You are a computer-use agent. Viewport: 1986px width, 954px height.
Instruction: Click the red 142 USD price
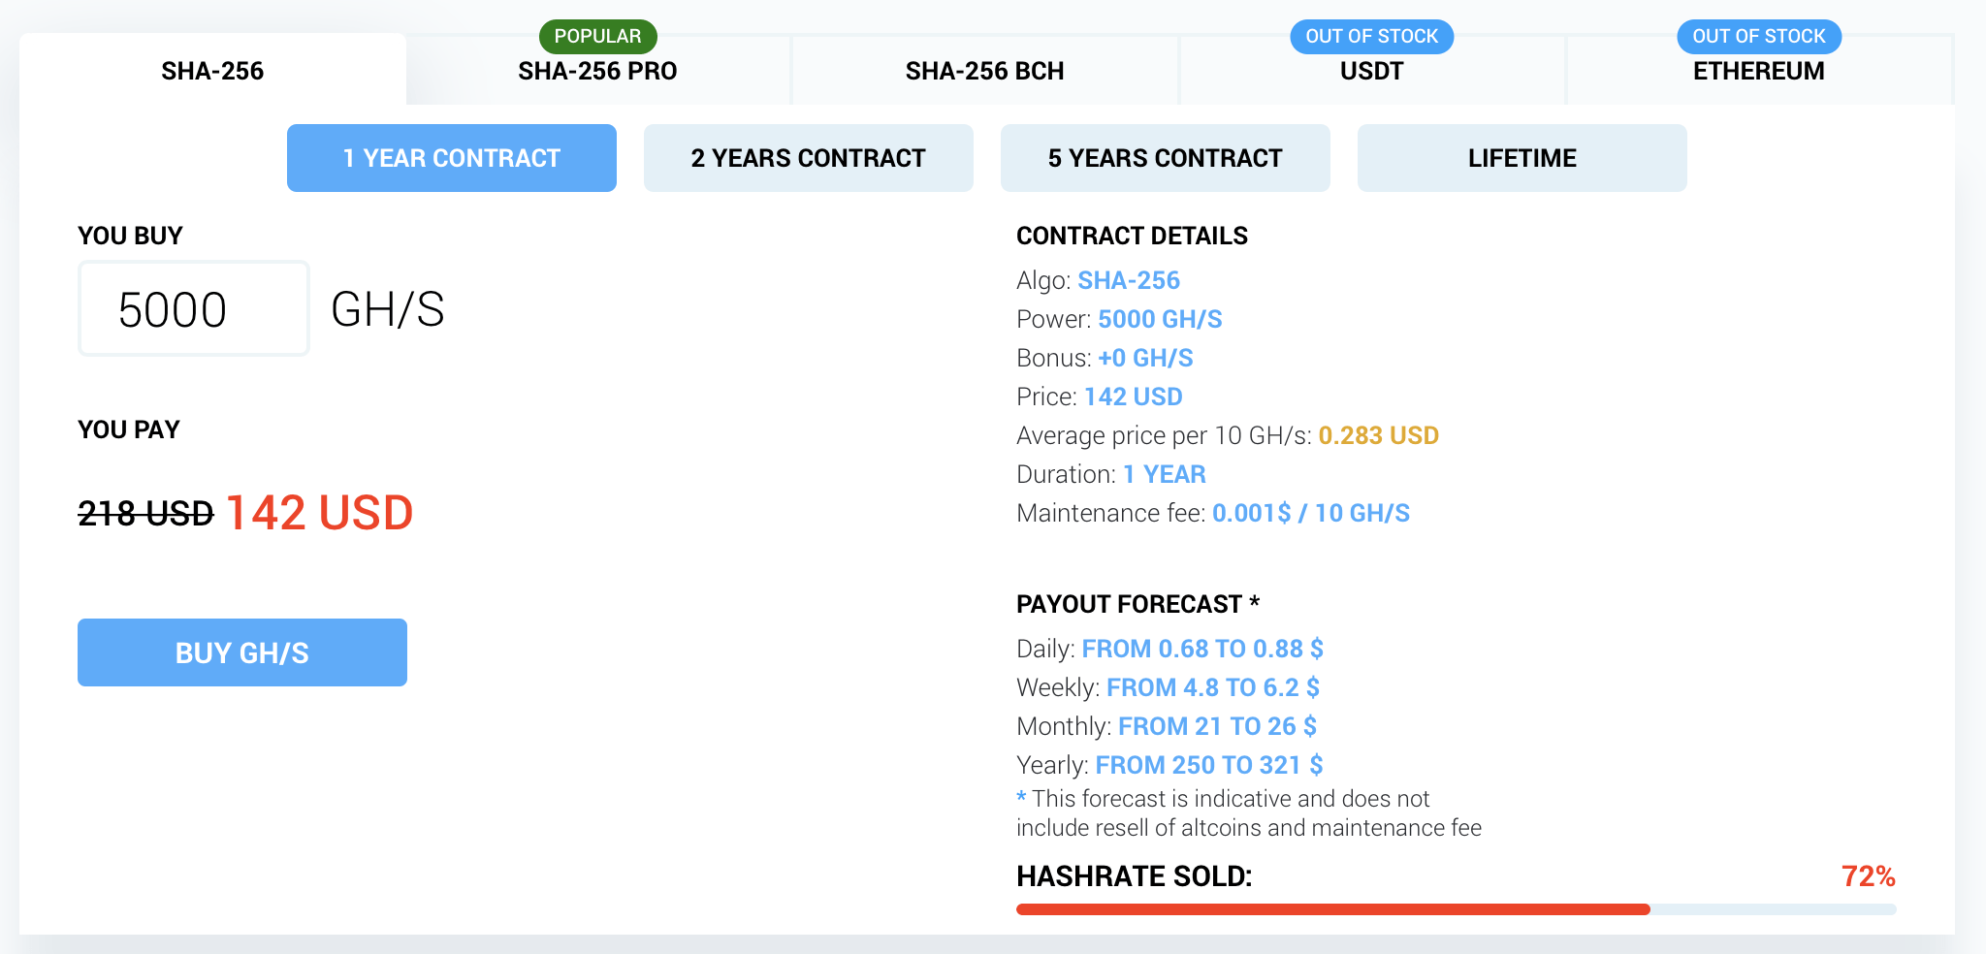pos(319,513)
